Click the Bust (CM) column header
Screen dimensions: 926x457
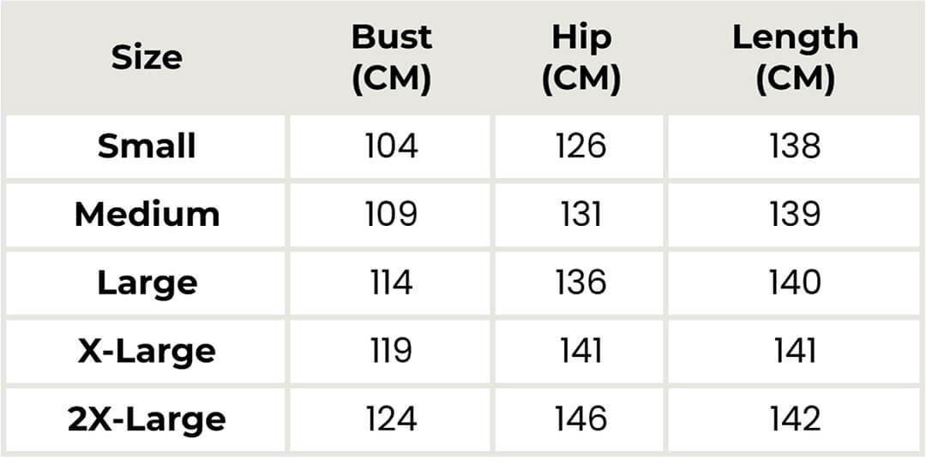tap(392, 58)
